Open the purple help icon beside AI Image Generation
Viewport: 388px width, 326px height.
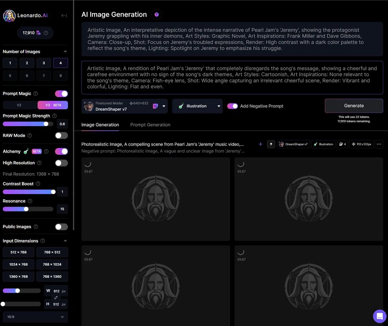pyautogui.click(x=156, y=15)
